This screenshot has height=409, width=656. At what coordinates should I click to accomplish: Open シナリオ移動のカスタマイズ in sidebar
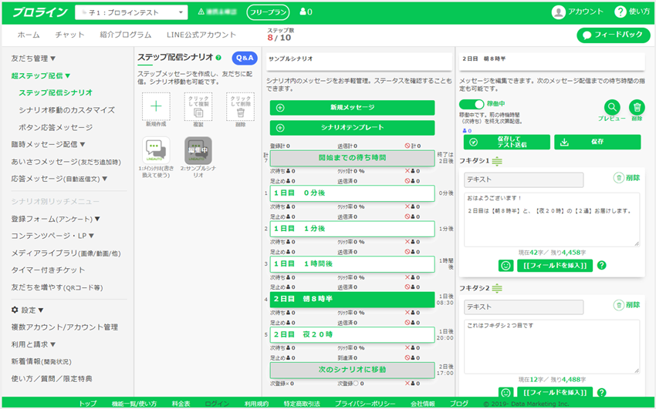[x=66, y=110]
